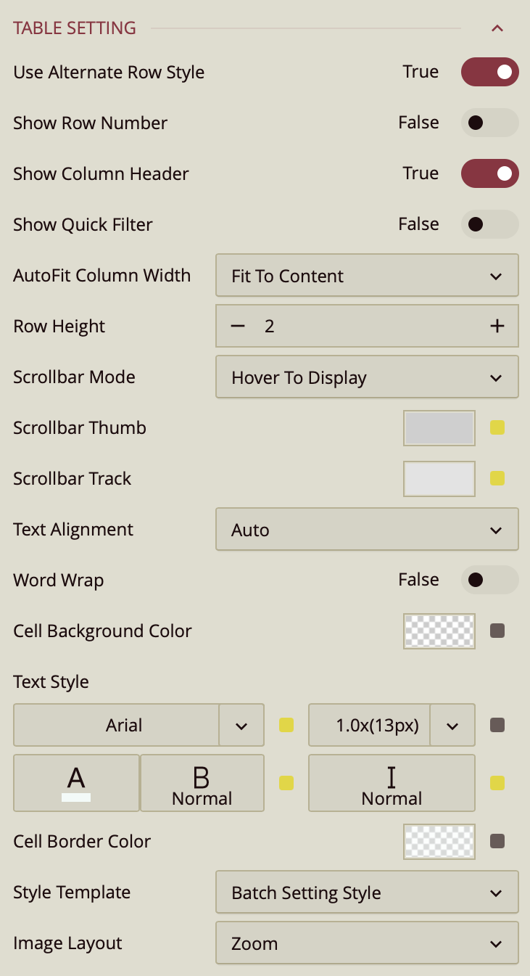Image resolution: width=530 pixels, height=976 pixels.
Task: Click yellow indicator next to Arial font
Action: 286,725
